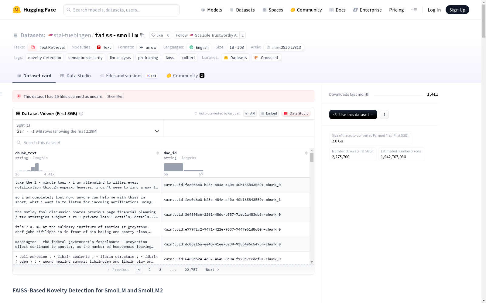The image size is (486, 303).
Task: Copy dataset name with the copy icon
Action: click(142, 35)
